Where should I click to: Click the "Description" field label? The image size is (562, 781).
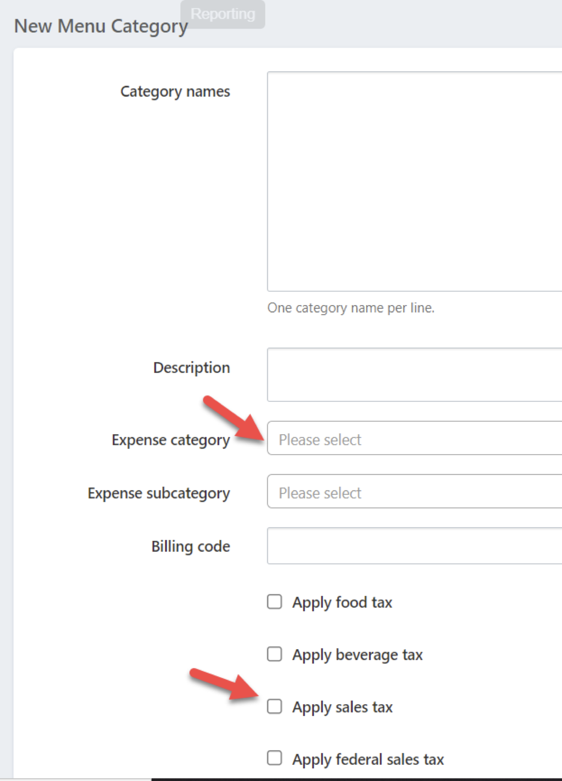[x=191, y=368]
